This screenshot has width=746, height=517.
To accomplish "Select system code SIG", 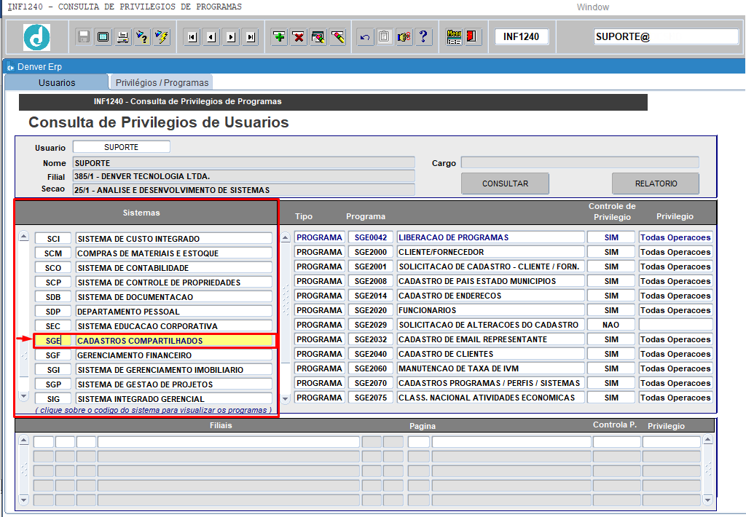I will point(53,398).
